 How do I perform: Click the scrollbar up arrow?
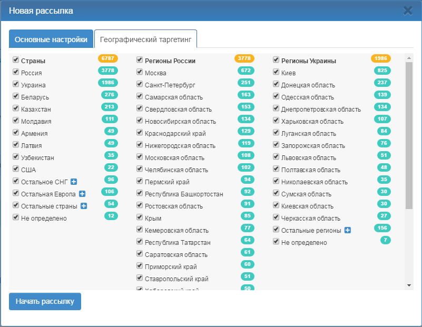409,57
